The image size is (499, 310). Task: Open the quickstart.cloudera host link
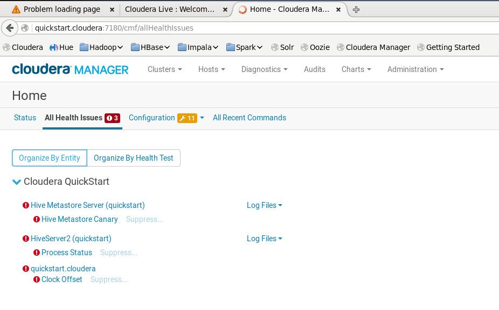[63, 269]
